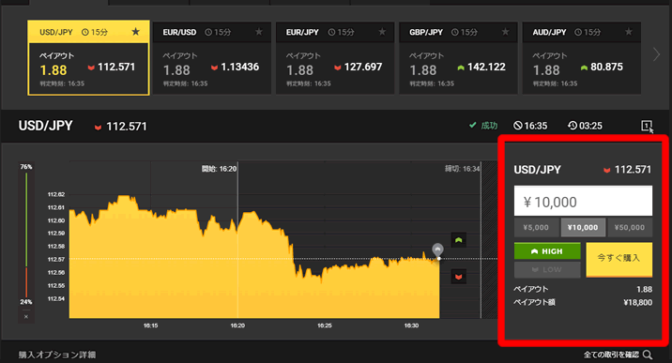Show next assets with right chevron
Screen dimensions: 672x363
point(656,54)
